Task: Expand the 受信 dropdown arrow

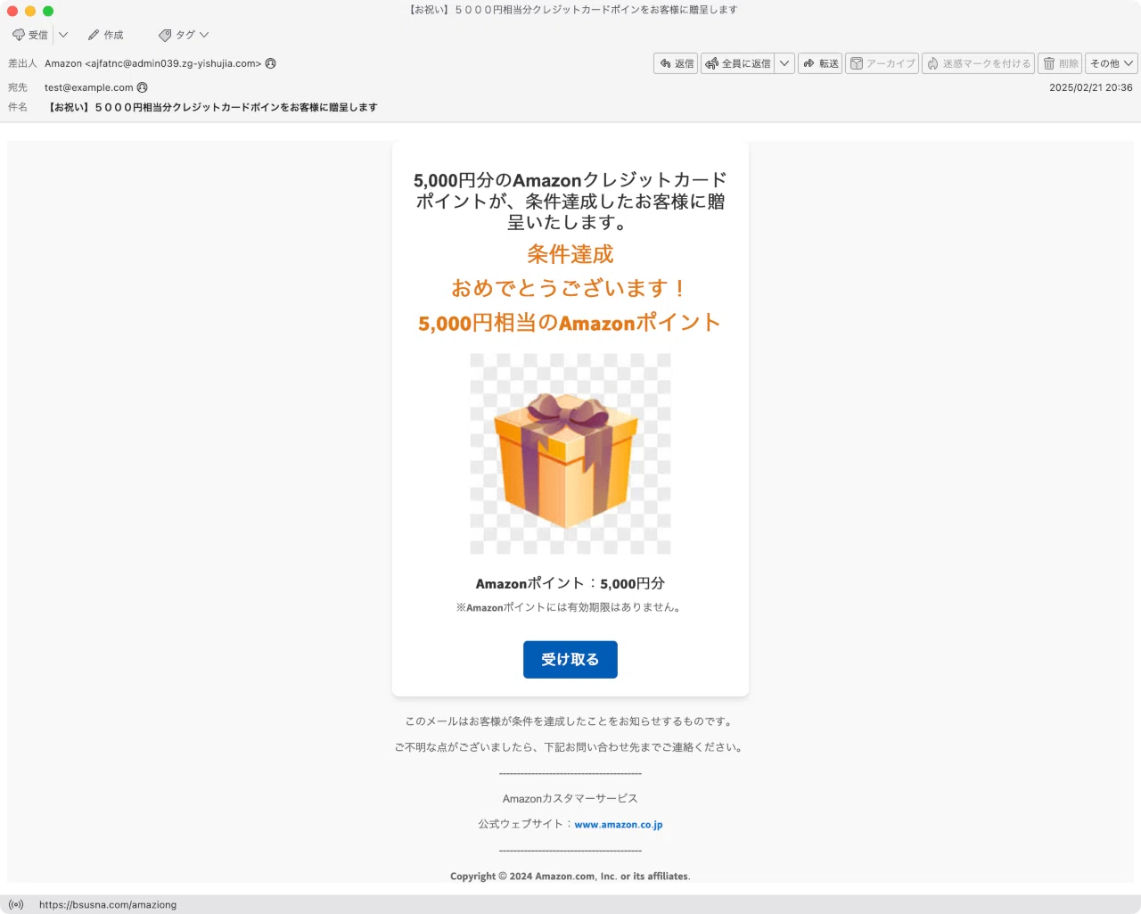Action: pos(63,35)
